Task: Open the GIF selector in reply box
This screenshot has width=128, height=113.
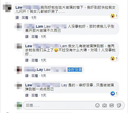Action: [x=112, y=105]
